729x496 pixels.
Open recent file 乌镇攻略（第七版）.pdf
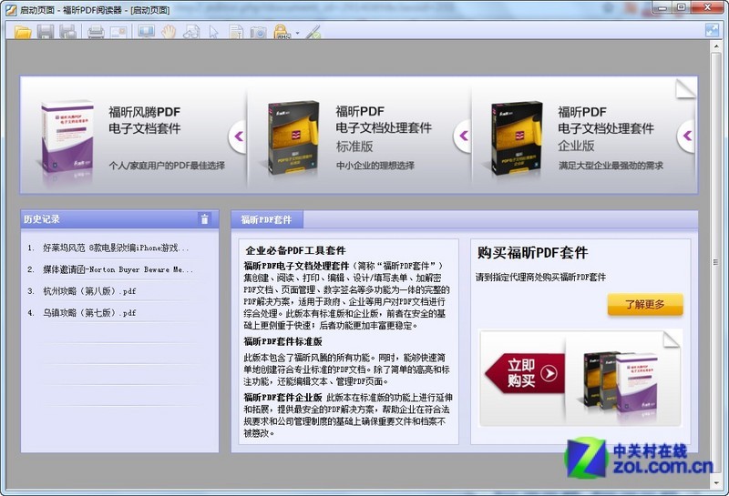[x=89, y=313]
